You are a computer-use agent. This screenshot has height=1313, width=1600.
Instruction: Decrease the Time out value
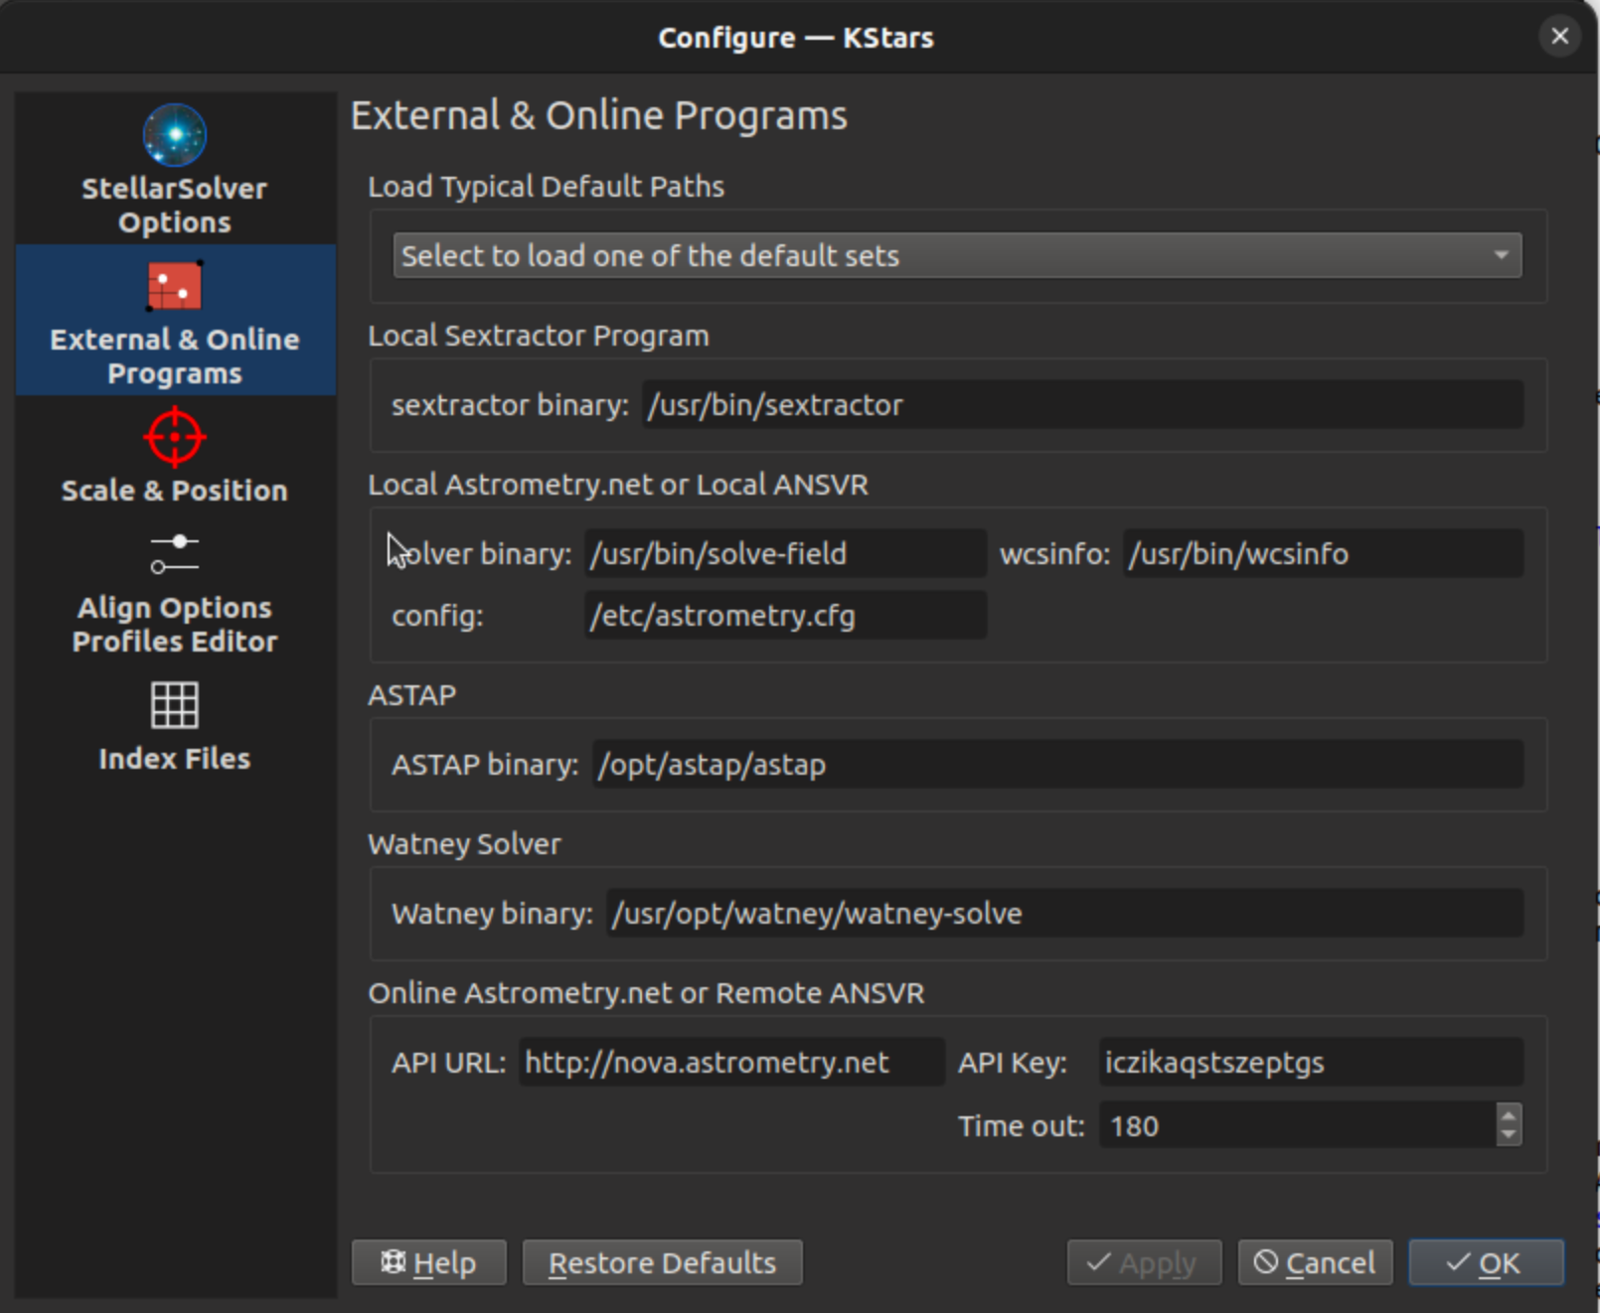point(1509,1135)
